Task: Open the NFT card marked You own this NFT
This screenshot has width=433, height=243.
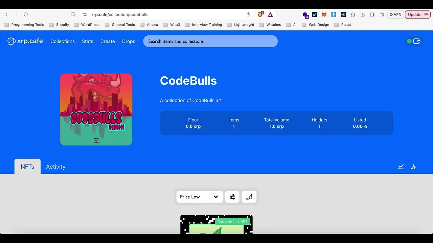Action: click(x=216, y=224)
